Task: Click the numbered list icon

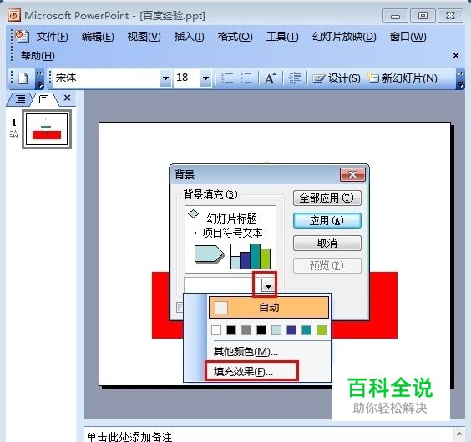Action: pyautogui.click(x=227, y=78)
